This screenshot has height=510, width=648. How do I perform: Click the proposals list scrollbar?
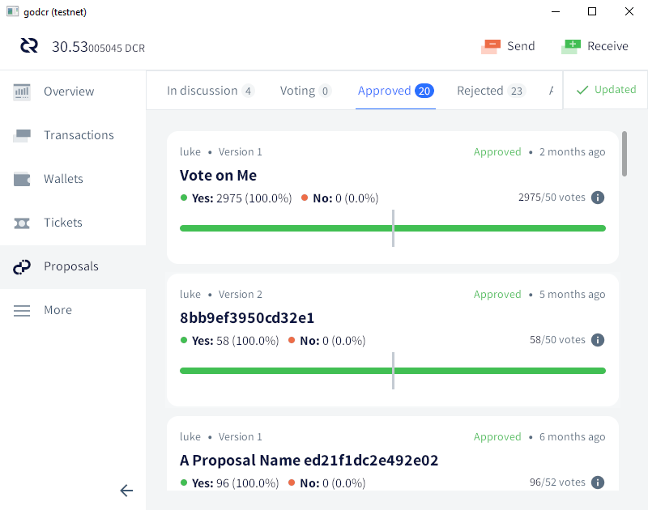[624, 154]
